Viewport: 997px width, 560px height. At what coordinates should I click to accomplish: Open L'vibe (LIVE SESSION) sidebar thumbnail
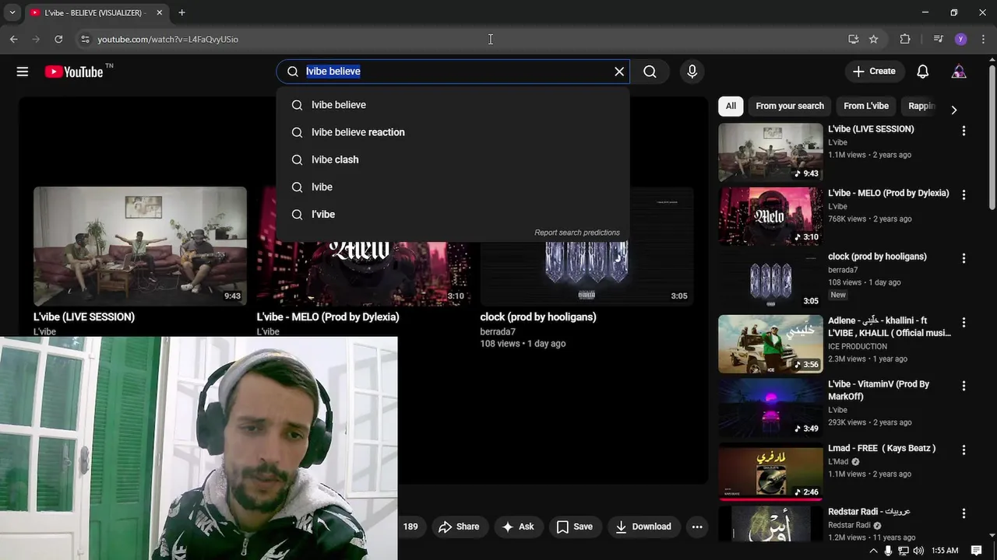tap(770, 152)
